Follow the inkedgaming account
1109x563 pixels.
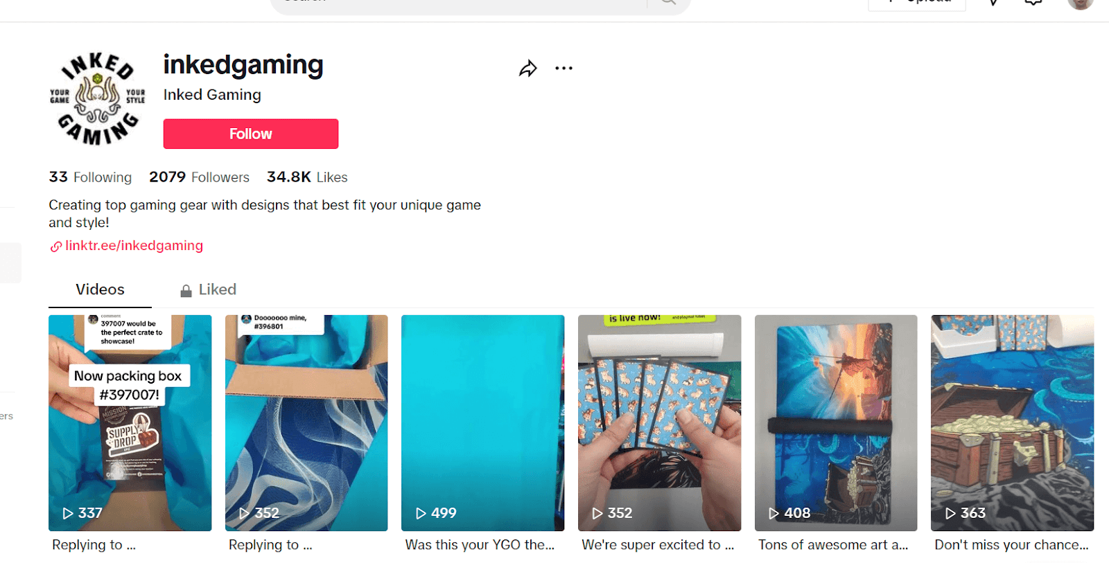(251, 134)
